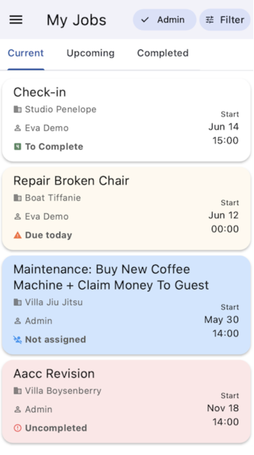254x455 pixels.
Task: Switch to the Current tab
Action: pos(26,53)
